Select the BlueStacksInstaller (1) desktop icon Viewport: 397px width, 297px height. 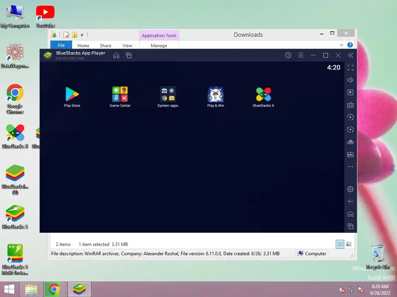pyautogui.click(x=15, y=179)
